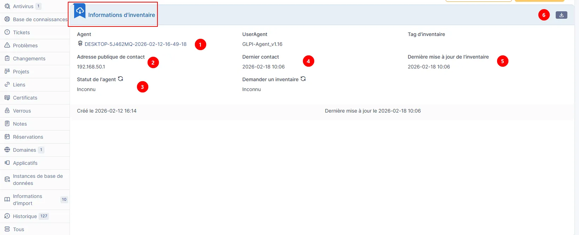
Task: Open the Informations d'import tab
Action: 35,200
